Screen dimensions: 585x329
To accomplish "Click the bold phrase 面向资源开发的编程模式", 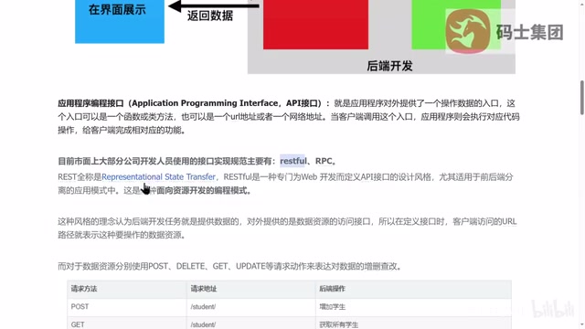I will (x=204, y=191).
